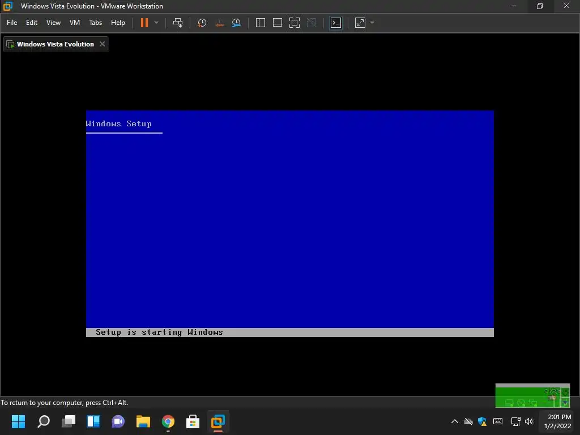Open File Explorer from the taskbar
The height and width of the screenshot is (435, 580).
tap(143, 421)
